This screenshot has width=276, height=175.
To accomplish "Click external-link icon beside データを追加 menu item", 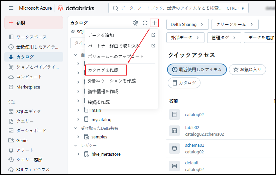I will [153, 35].
